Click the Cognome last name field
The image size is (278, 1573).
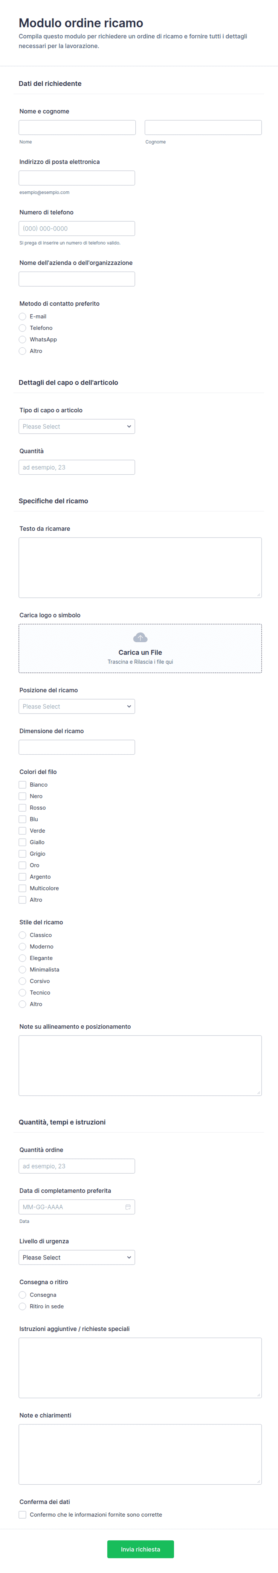tap(203, 128)
